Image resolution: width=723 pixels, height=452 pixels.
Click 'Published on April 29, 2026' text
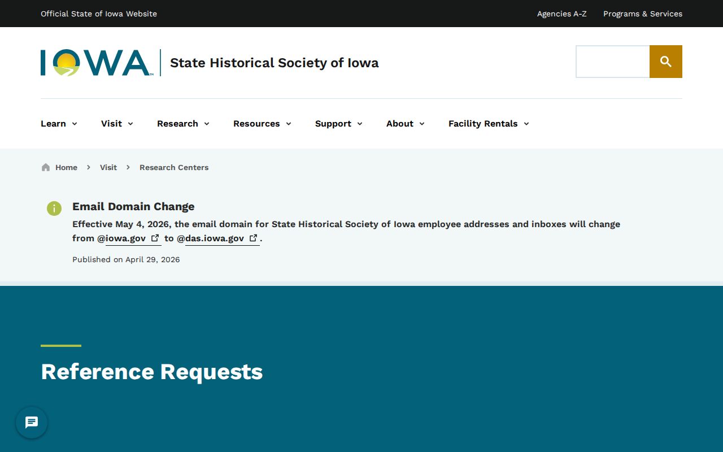coord(126,260)
